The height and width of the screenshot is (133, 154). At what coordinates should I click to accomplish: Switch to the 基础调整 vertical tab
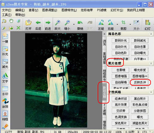tap(104, 58)
